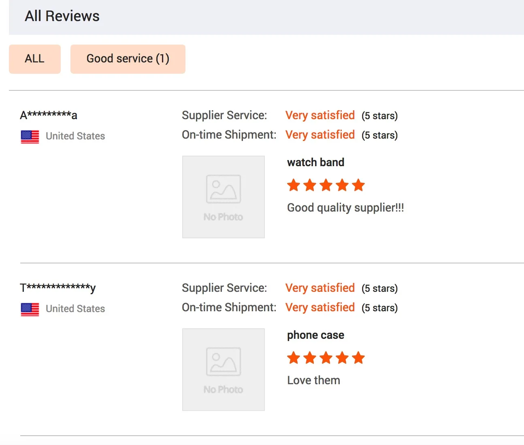This screenshot has width=524, height=445.
Task: Click No Photo placeholder for watch band
Action: click(223, 197)
